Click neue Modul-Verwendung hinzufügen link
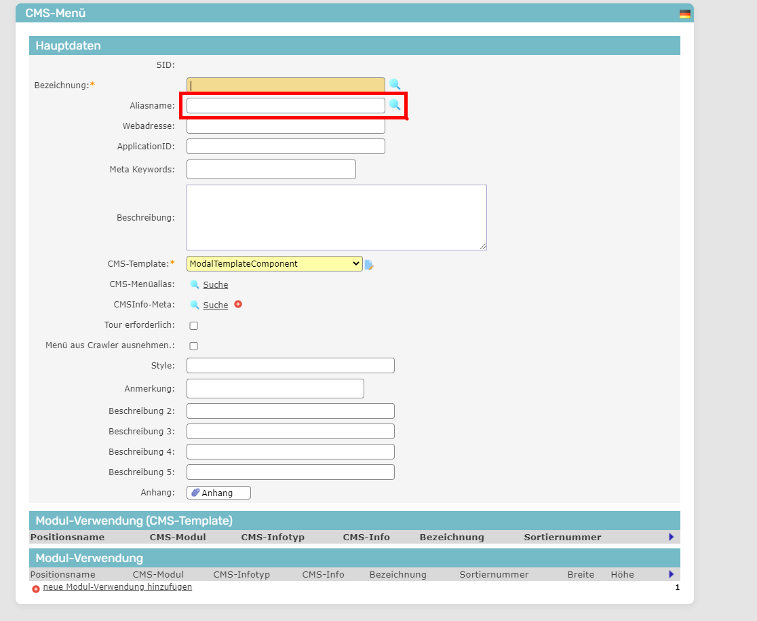Image resolution: width=757 pixels, height=621 pixels. coord(117,587)
